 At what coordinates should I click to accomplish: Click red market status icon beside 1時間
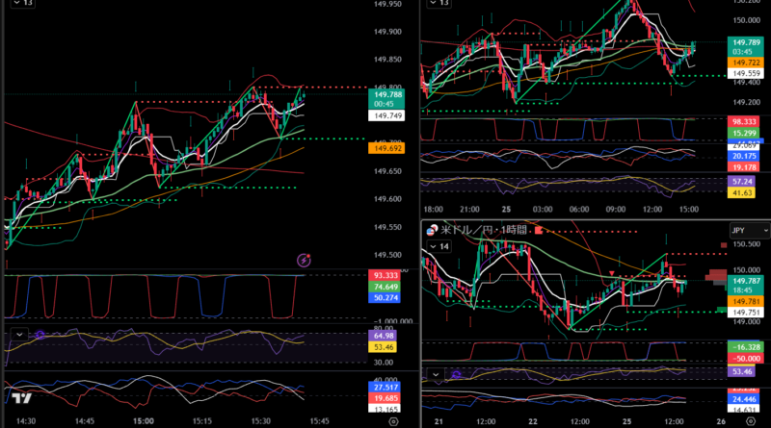click(539, 231)
